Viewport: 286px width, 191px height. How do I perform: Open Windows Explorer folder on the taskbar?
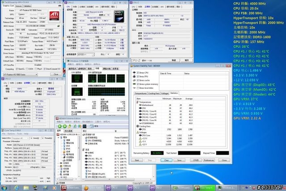(x=26, y=187)
